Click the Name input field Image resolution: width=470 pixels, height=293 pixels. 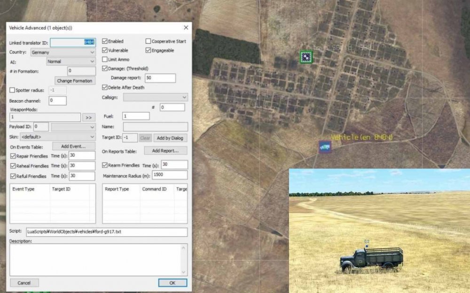tap(156, 127)
